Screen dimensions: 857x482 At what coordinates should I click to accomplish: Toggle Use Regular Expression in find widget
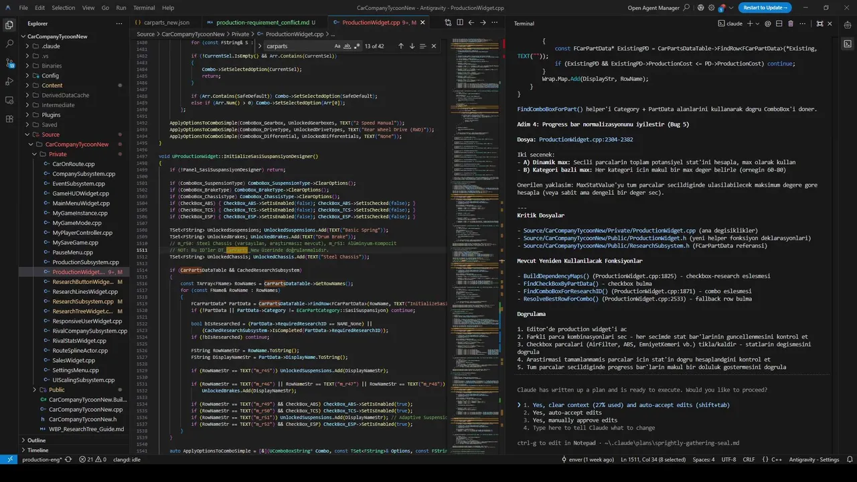(358, 46)
